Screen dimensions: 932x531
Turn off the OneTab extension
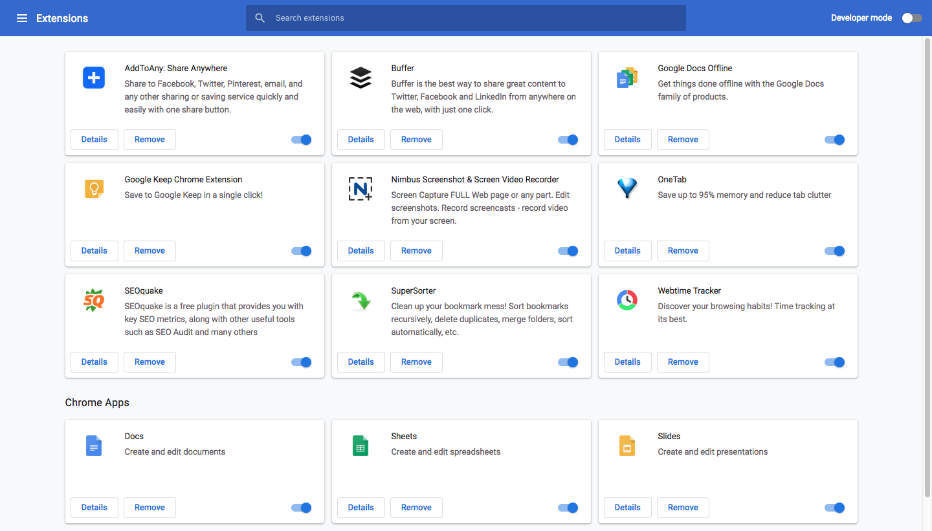click(x=835, y=251)
